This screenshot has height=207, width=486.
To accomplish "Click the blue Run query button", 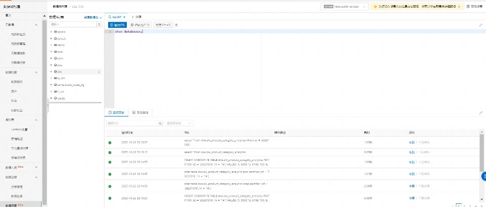I will [x=117, y=24].
